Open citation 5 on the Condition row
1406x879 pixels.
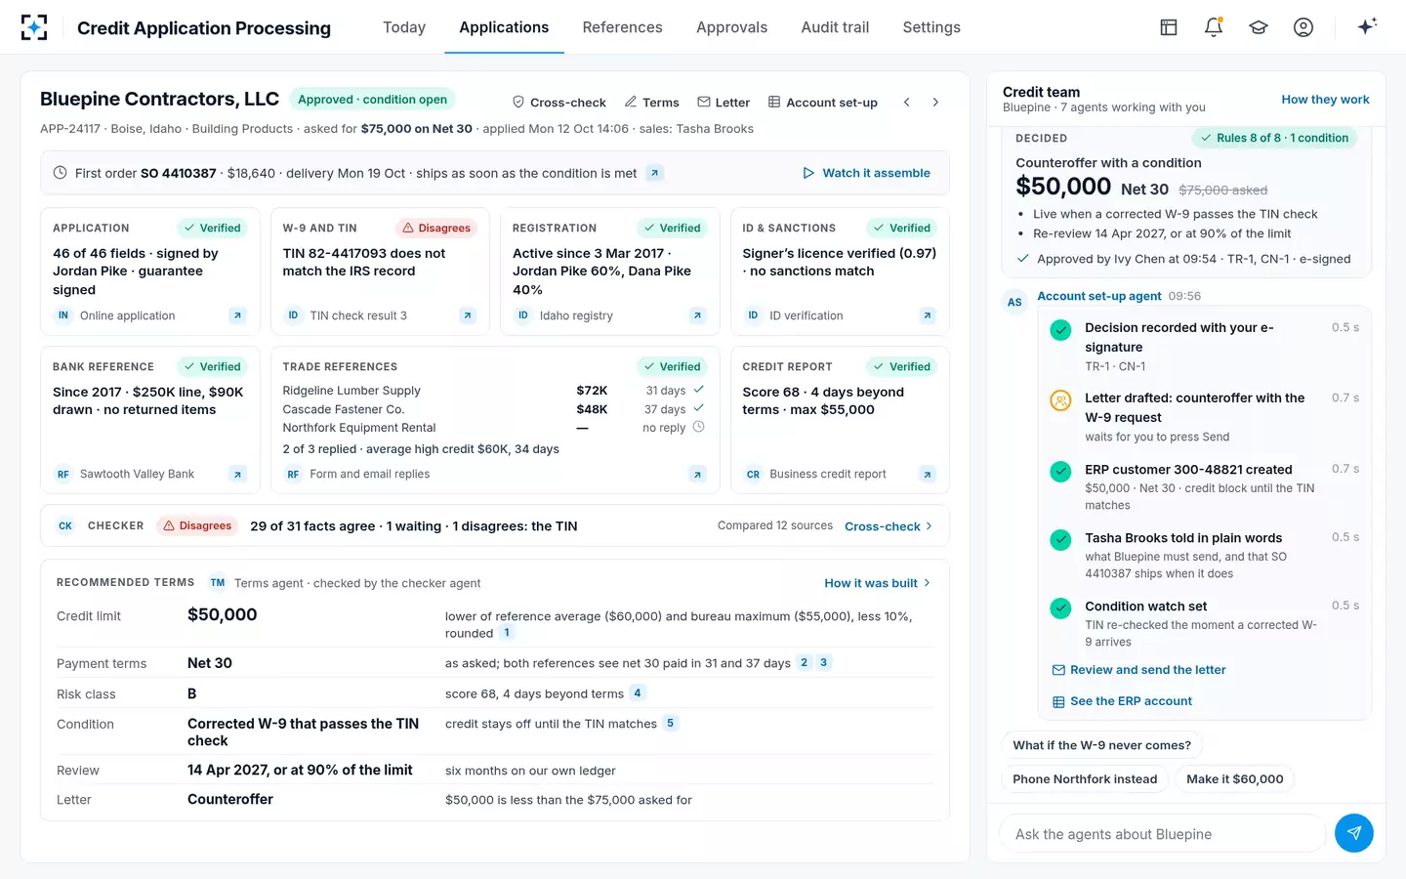coord(670,724)
